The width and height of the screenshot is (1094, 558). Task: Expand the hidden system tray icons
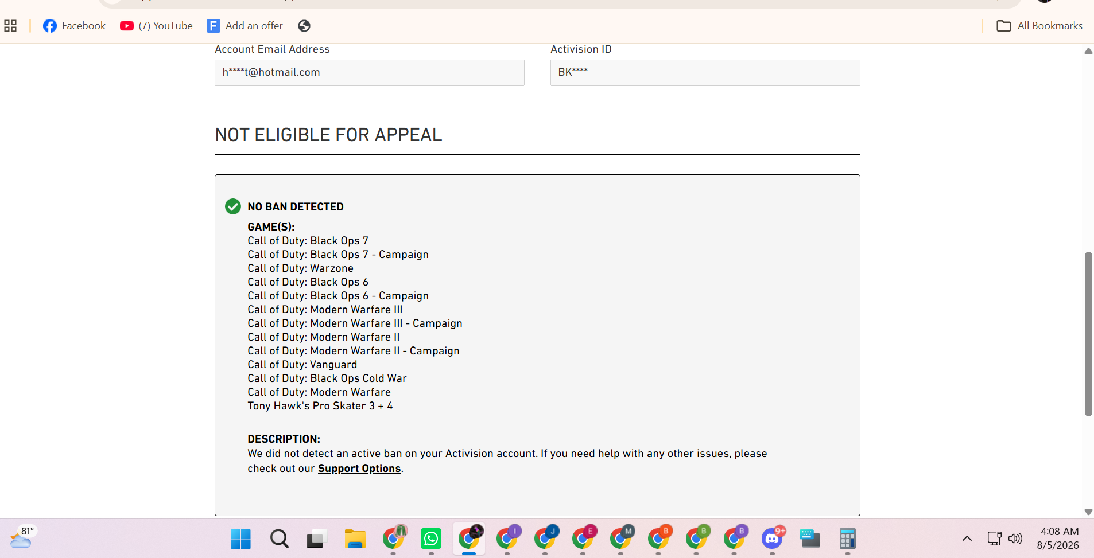[967, 539]
